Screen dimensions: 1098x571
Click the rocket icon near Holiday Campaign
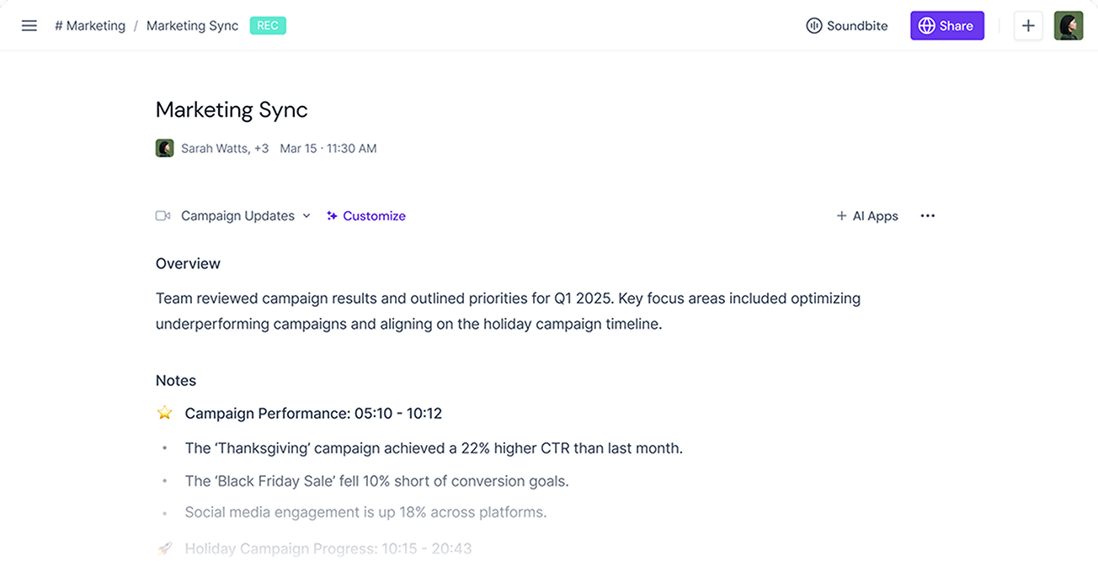coord(165,548)
